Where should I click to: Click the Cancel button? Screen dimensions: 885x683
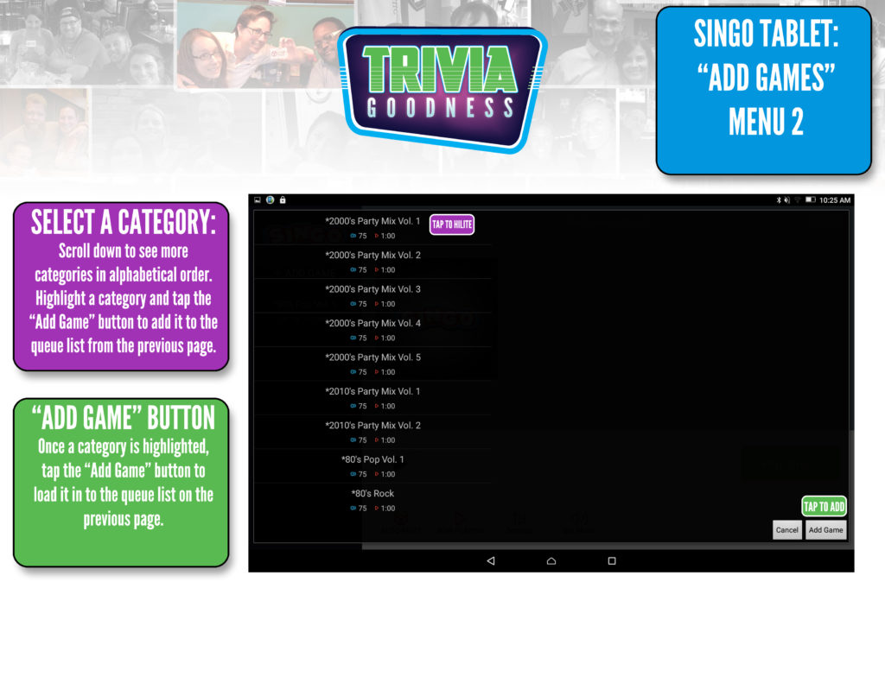(786, 529)
